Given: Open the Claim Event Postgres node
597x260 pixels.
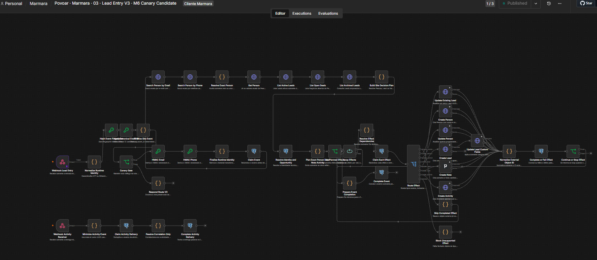Looking at the screenshot, I should (254, 151).
